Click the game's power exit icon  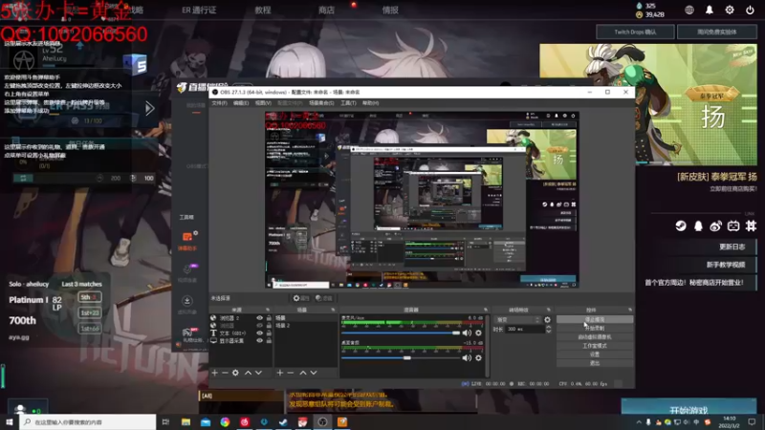(750, 10)
